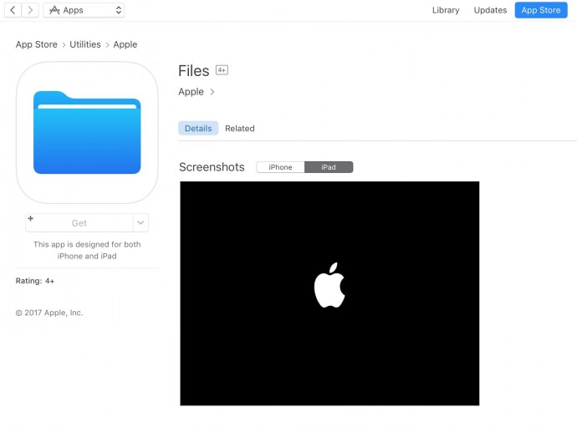The height and width of the screenshot is (433, 577).
Task: Click the Apple breadcrumb link
Action: (125, 44)
